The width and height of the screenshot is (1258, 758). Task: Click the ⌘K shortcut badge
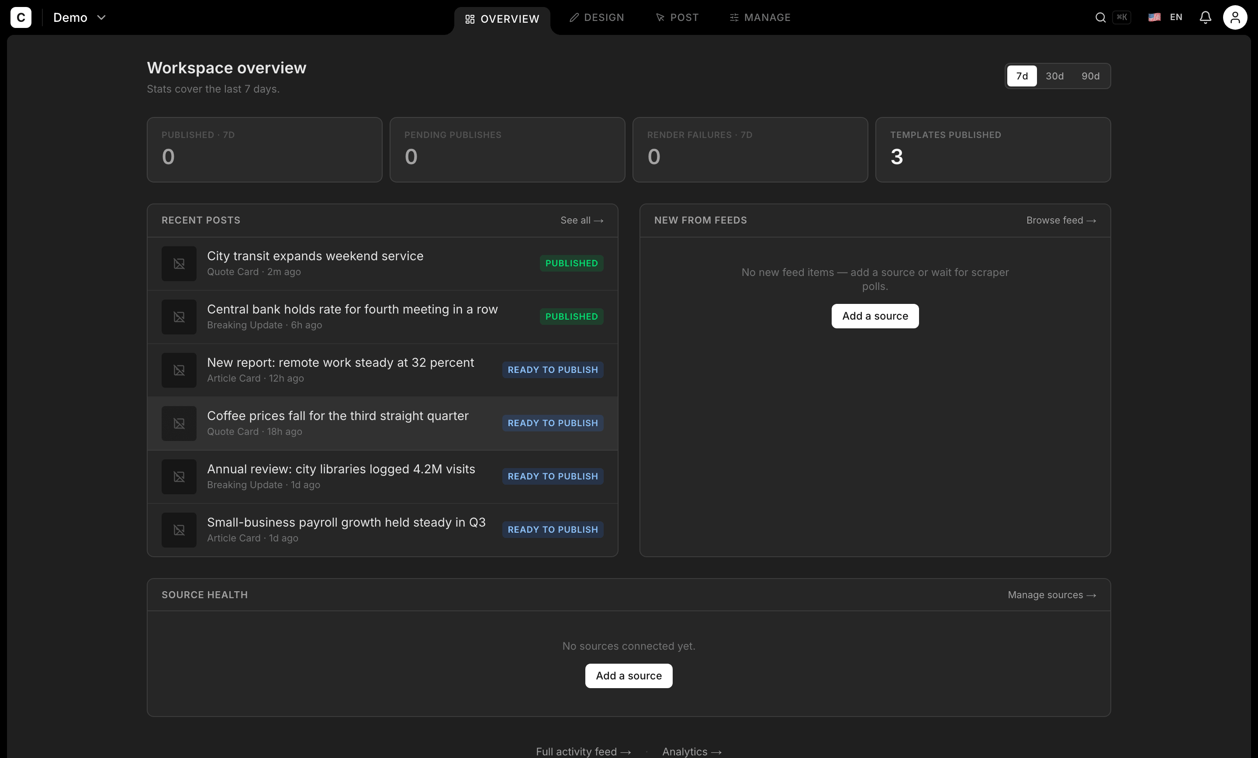(1122, 17)
